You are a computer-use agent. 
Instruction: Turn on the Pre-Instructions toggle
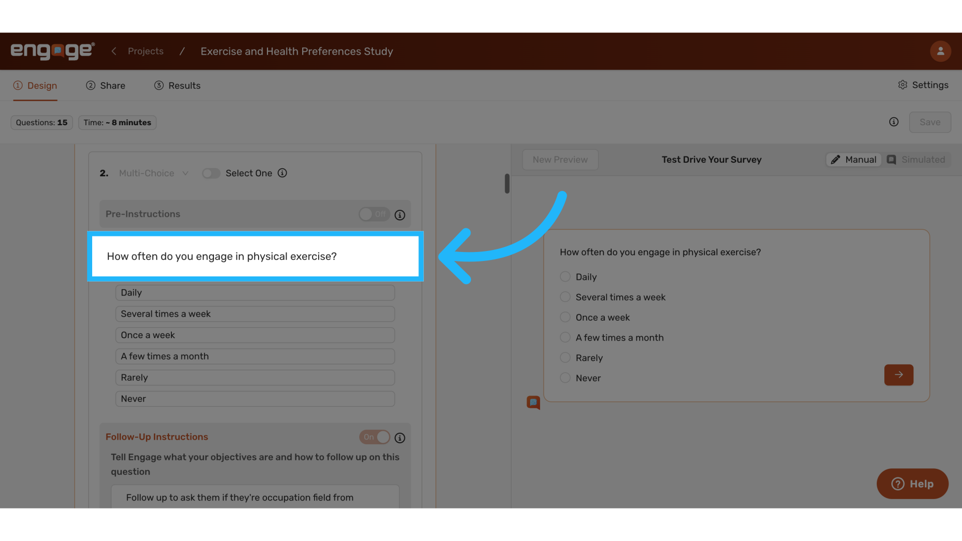(374, 214)
